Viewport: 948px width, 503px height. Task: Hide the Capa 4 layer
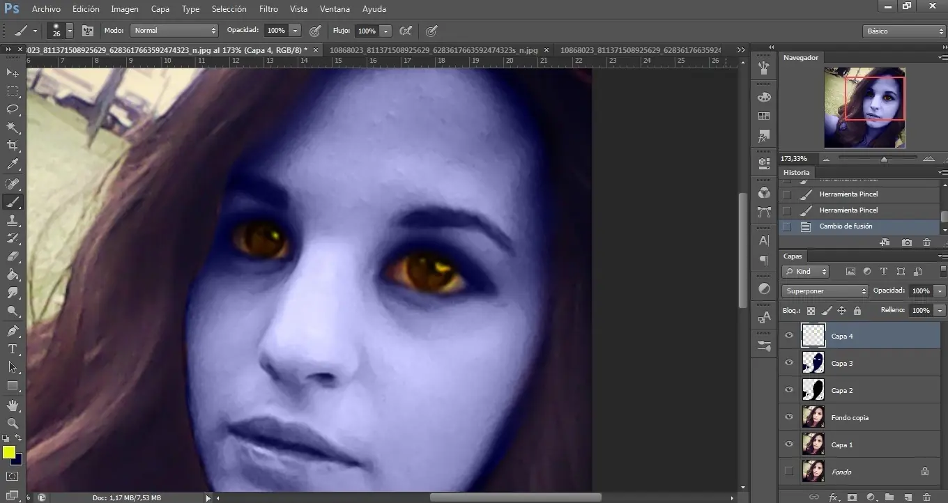(789, 336)
